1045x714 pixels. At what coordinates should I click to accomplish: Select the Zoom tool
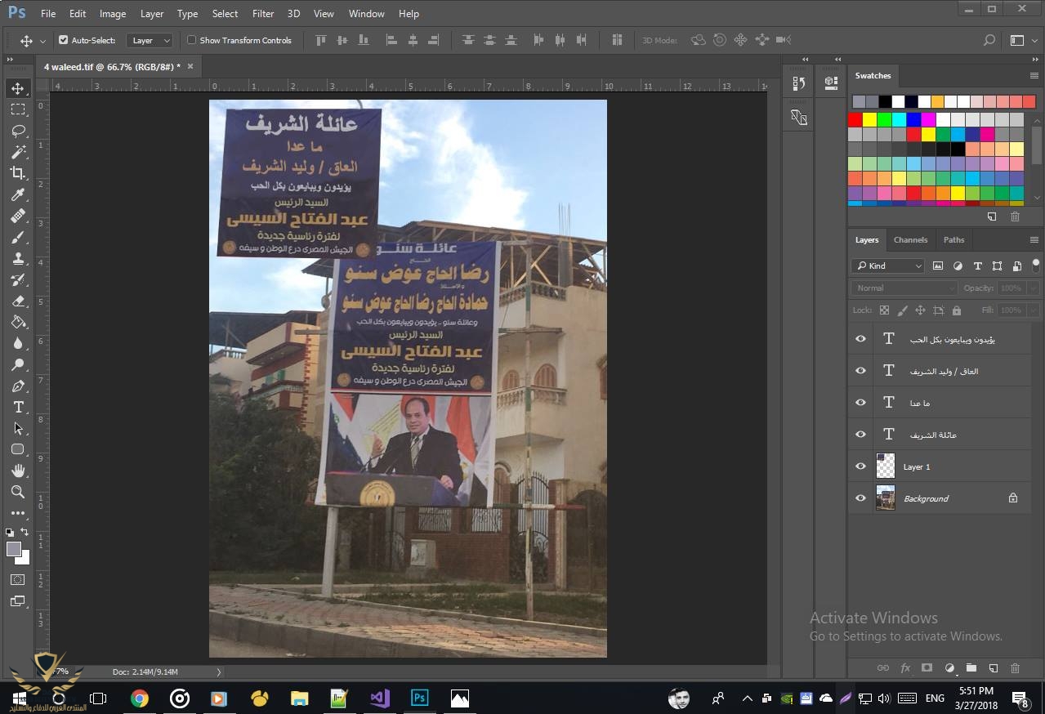(18, 492)
